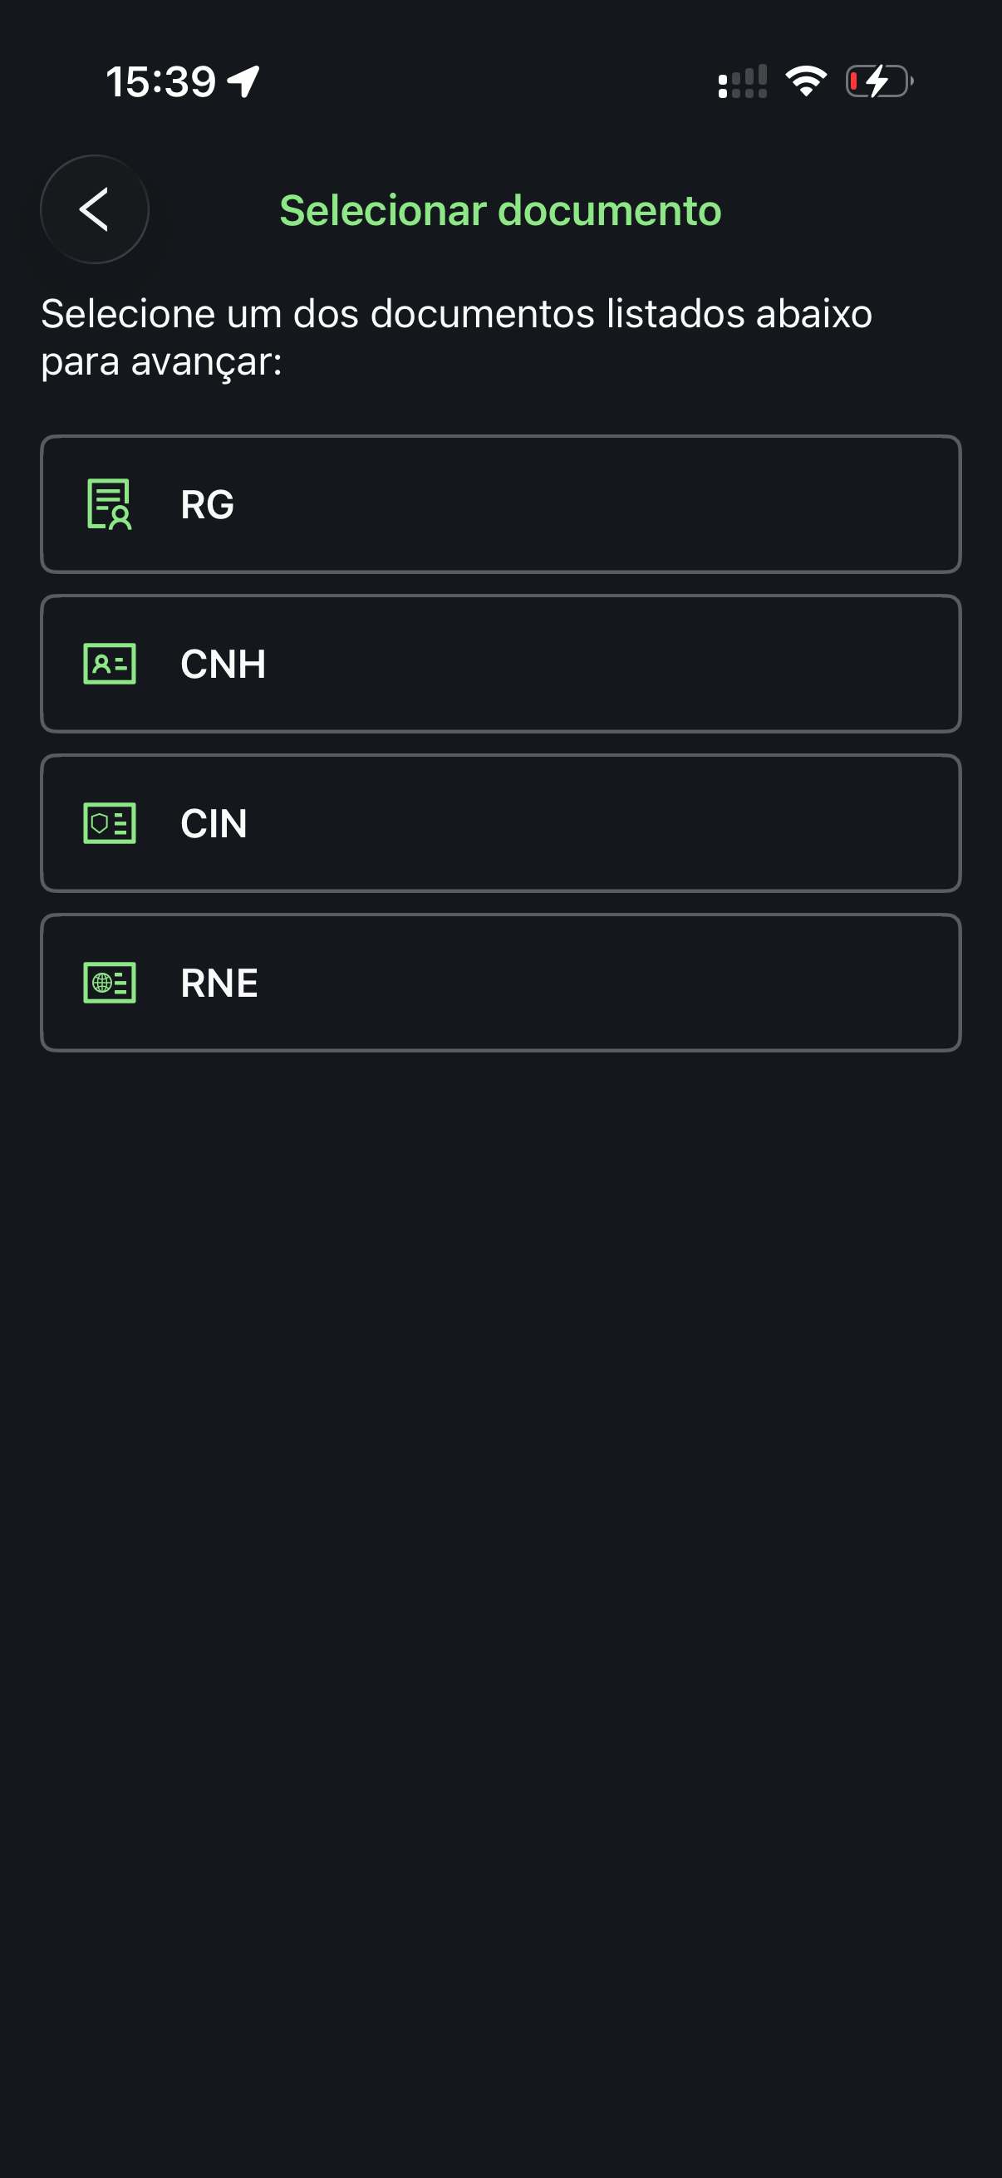
Task: Click the RG certificate document icon
Action: 109,504
